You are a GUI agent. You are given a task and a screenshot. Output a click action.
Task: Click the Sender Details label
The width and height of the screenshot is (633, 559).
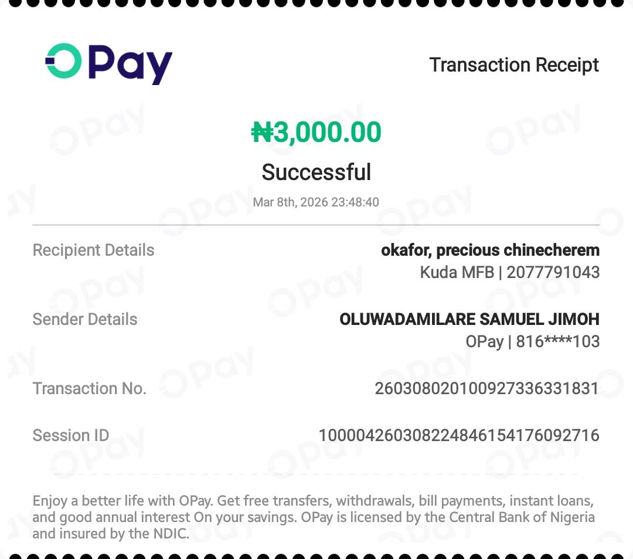click(x=85, y=320)
